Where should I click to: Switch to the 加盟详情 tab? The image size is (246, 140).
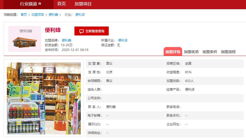coord(173,51)
